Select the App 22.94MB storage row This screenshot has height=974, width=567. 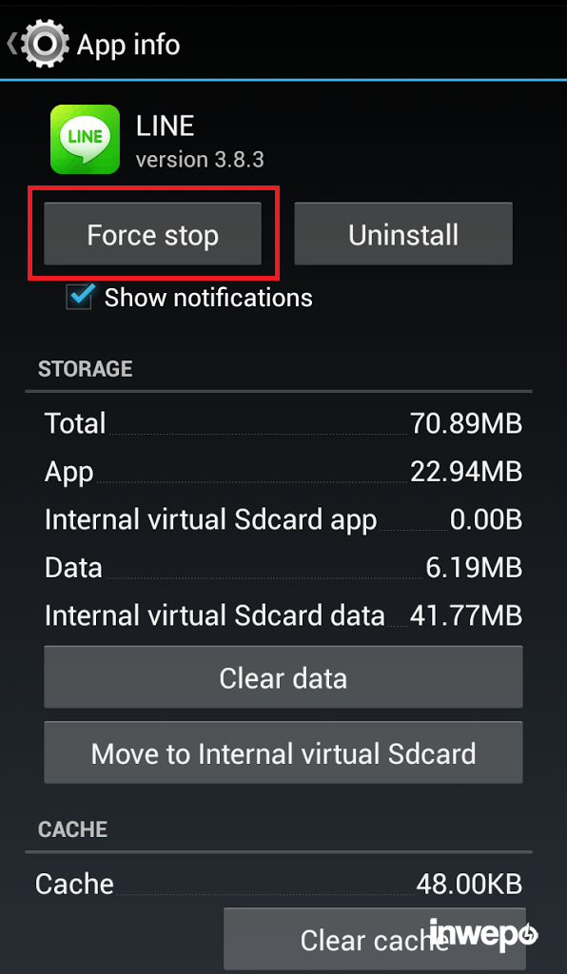pos(283,472)
